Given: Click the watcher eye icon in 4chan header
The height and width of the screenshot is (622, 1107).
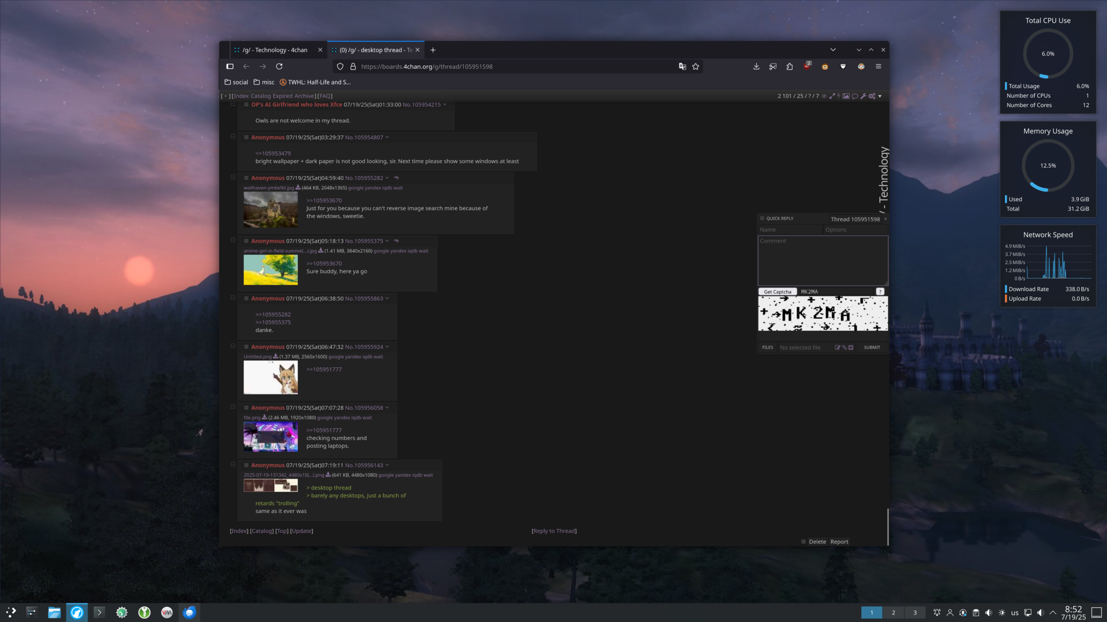Looking at the screenshot, I should [824, 96].
